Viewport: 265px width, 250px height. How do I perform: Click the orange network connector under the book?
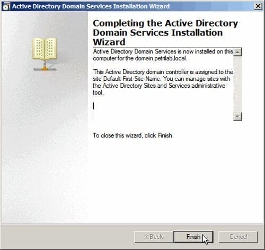(45, 68)
